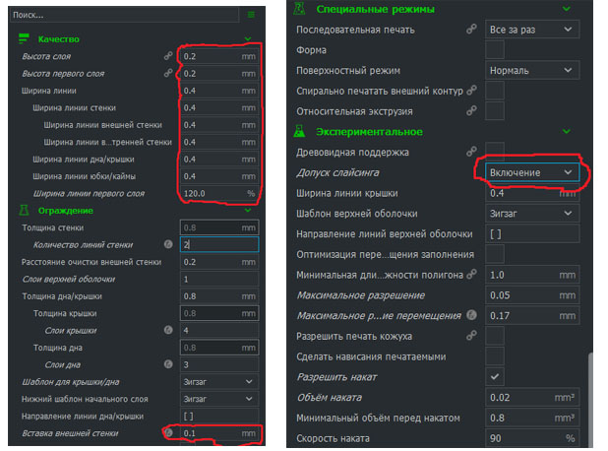Collapse Экспериментальное section chevron

coord(567,132)
